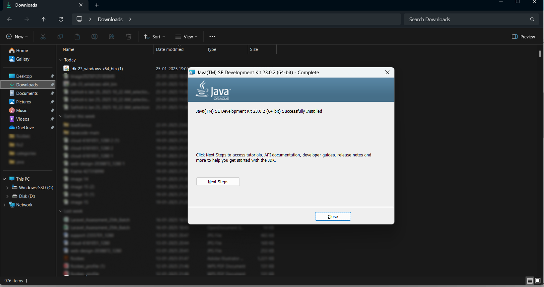Click the Share icon in toolbar
Viewport: 544px width, 287px height.
[x=112, y=36]
